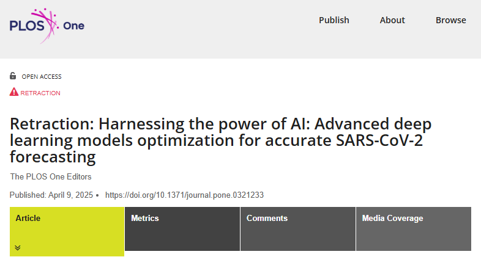Expand the Article tab double-chevron

18,247
